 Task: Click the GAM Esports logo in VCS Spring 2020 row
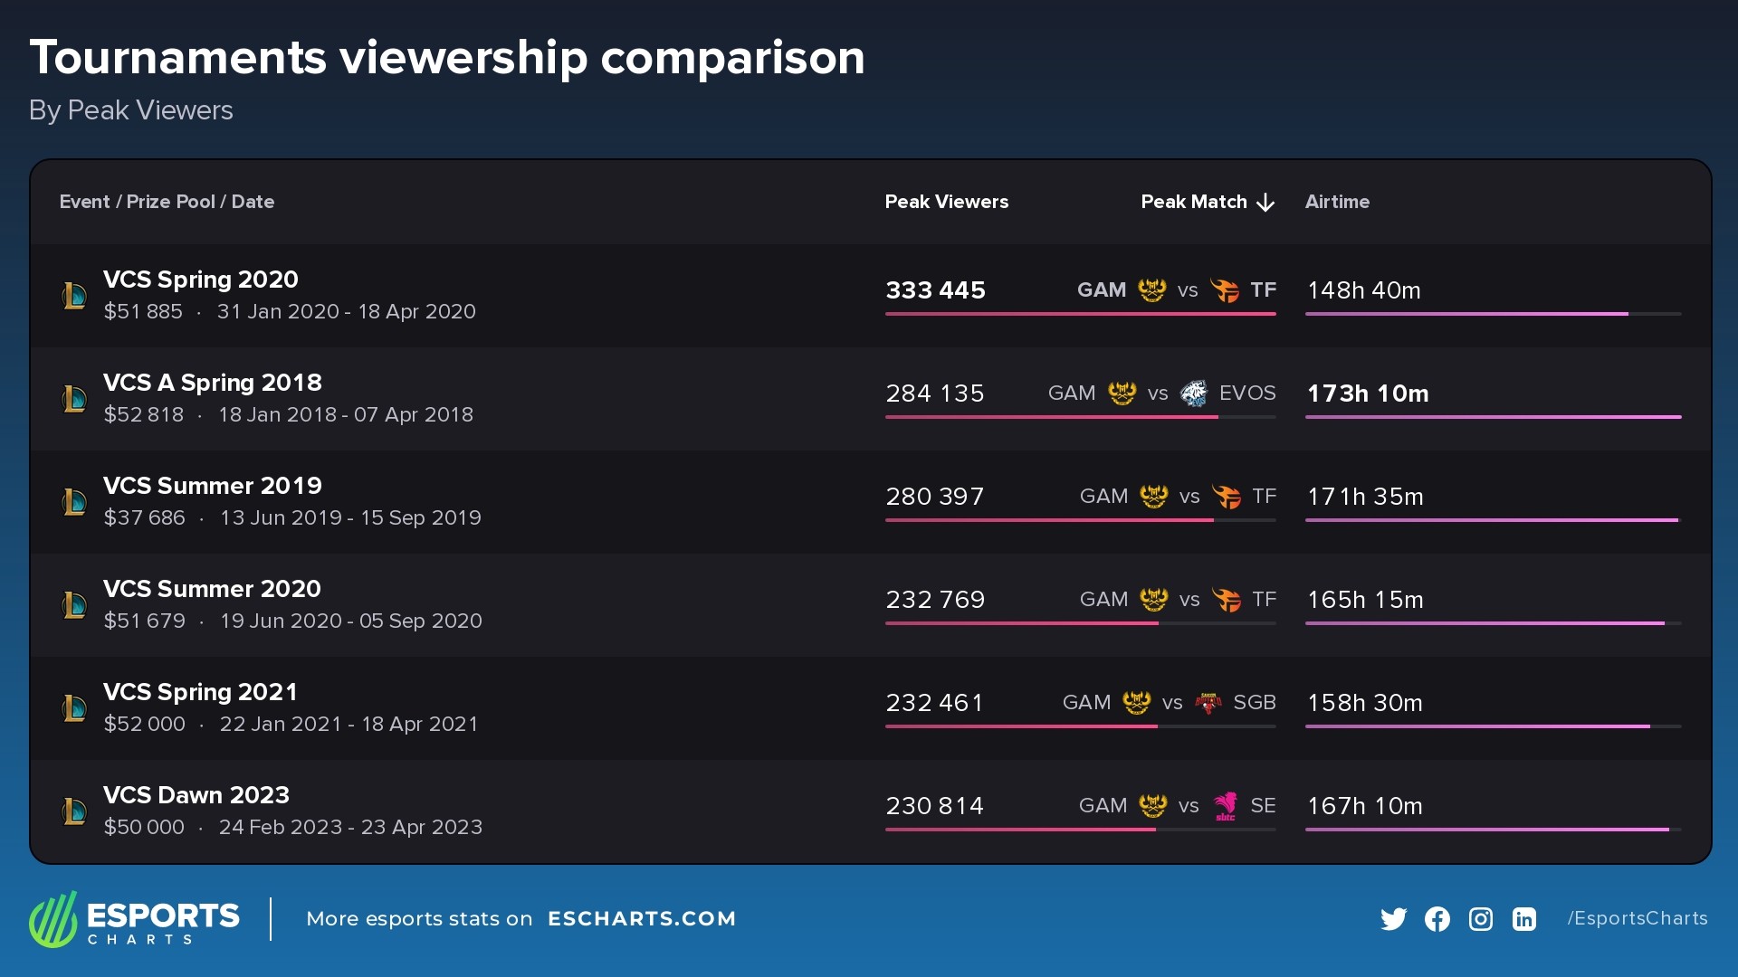click(1154, 290)
